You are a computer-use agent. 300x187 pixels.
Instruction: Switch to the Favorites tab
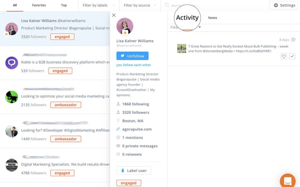39,5
